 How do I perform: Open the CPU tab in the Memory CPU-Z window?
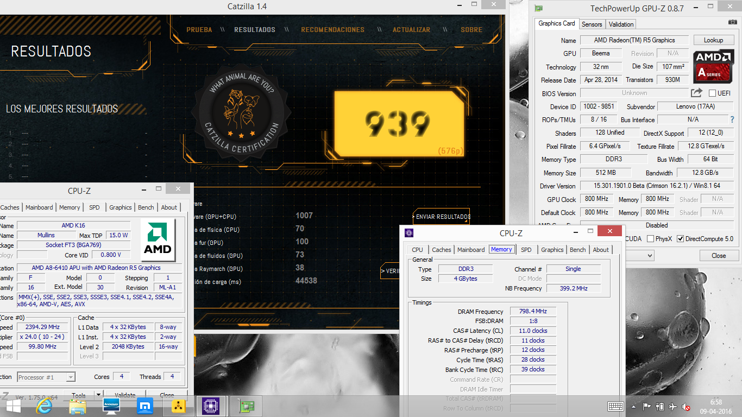417,250
